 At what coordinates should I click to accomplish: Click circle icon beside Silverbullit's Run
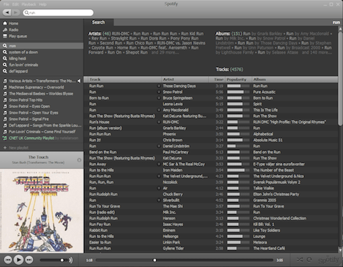(159, 200)
